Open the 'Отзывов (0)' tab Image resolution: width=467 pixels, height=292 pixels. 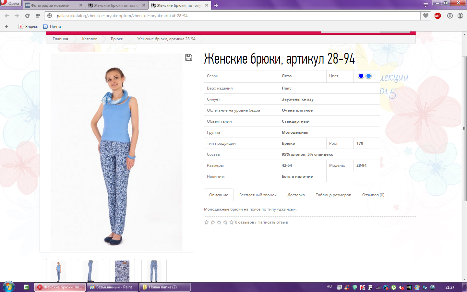pyautogui.click(x=373, y=195)
